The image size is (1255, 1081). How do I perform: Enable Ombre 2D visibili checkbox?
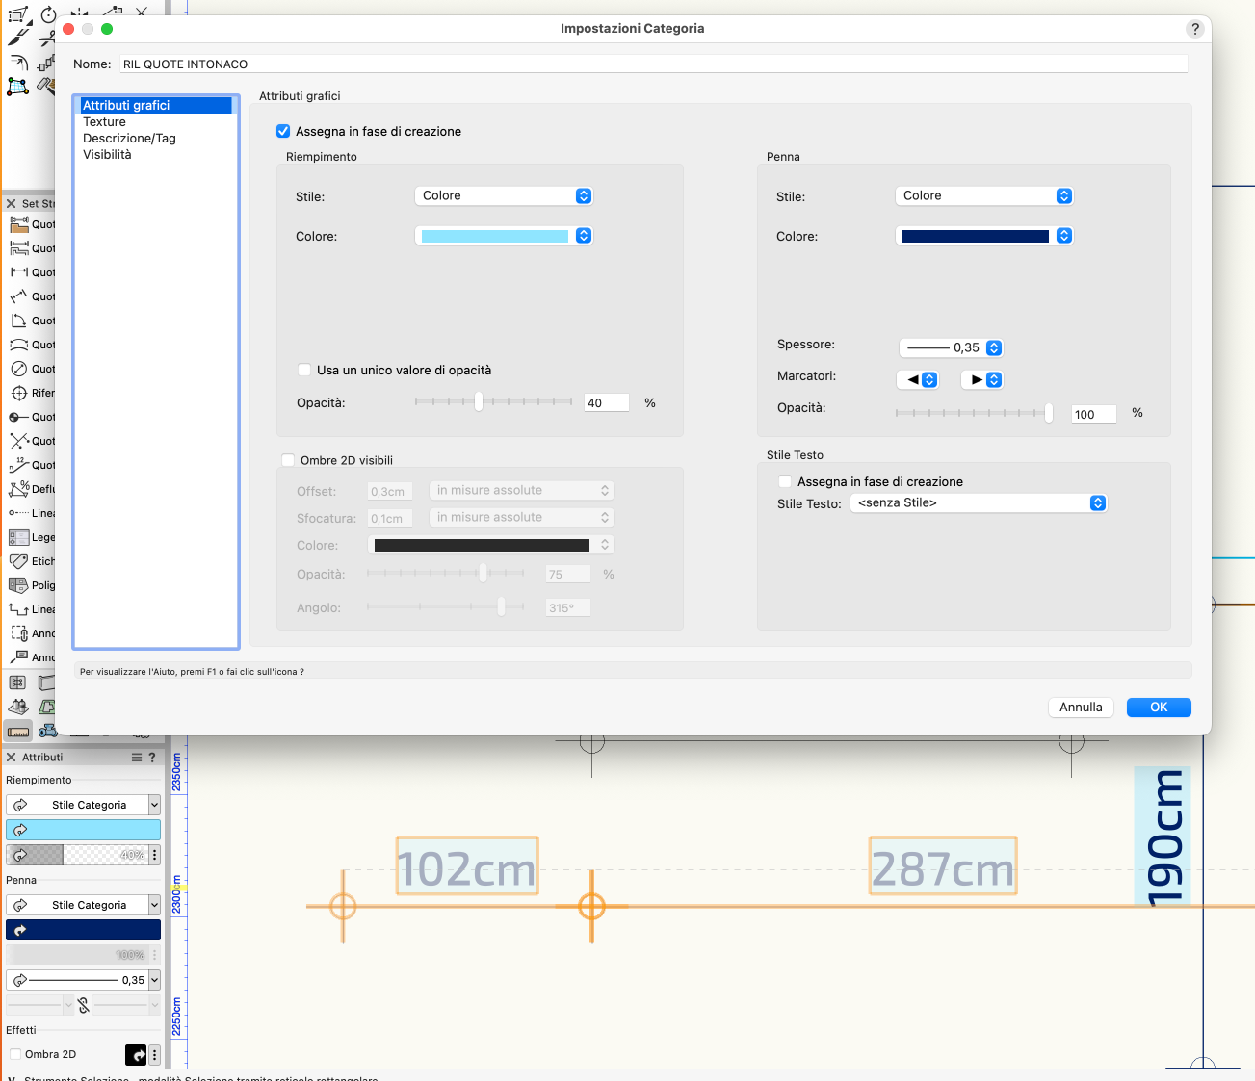(x=288, y=461)
